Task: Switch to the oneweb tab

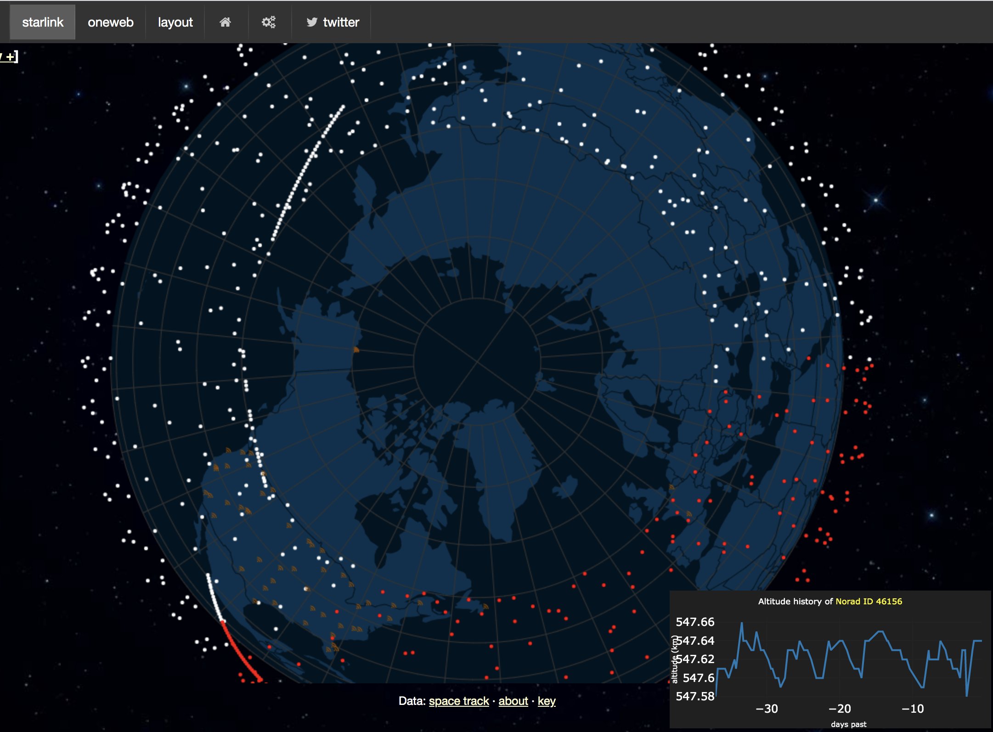Action: coord(111,22)
